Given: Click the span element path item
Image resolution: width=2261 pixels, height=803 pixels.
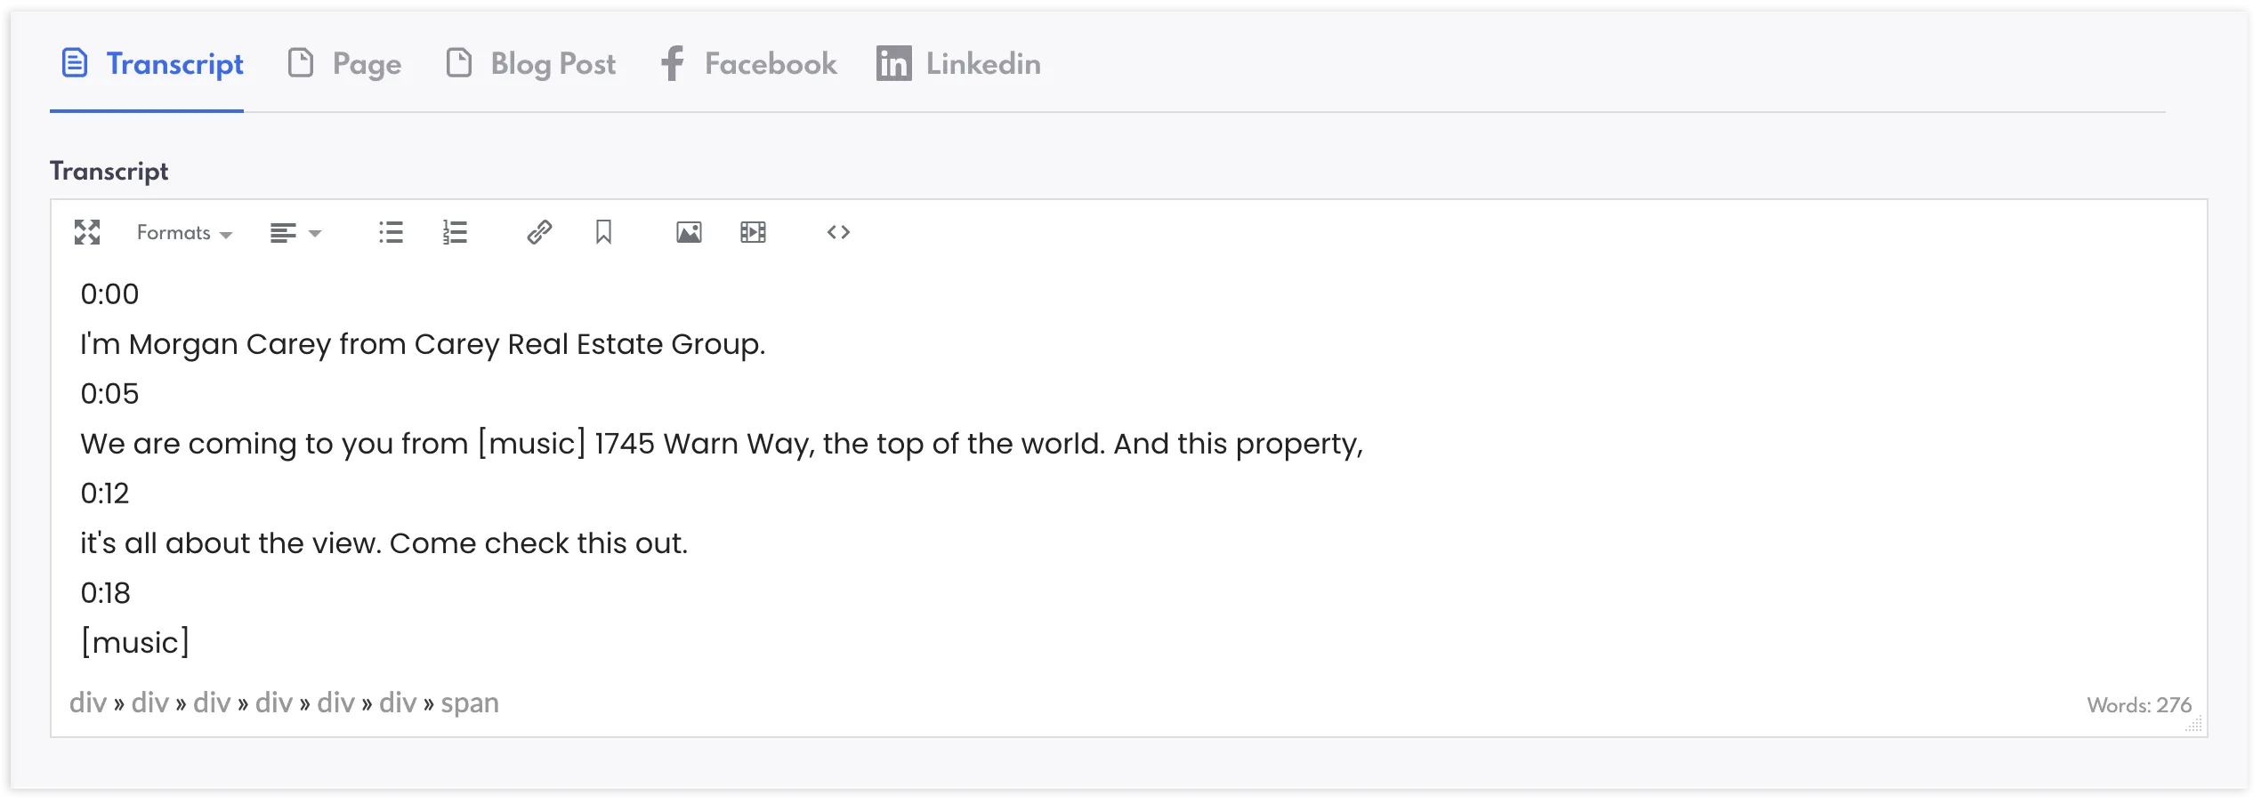Looking at the screenshot, I should 470,703.
